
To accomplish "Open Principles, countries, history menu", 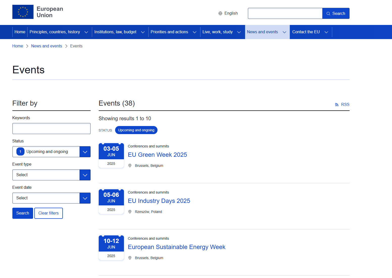I will 55,32.
